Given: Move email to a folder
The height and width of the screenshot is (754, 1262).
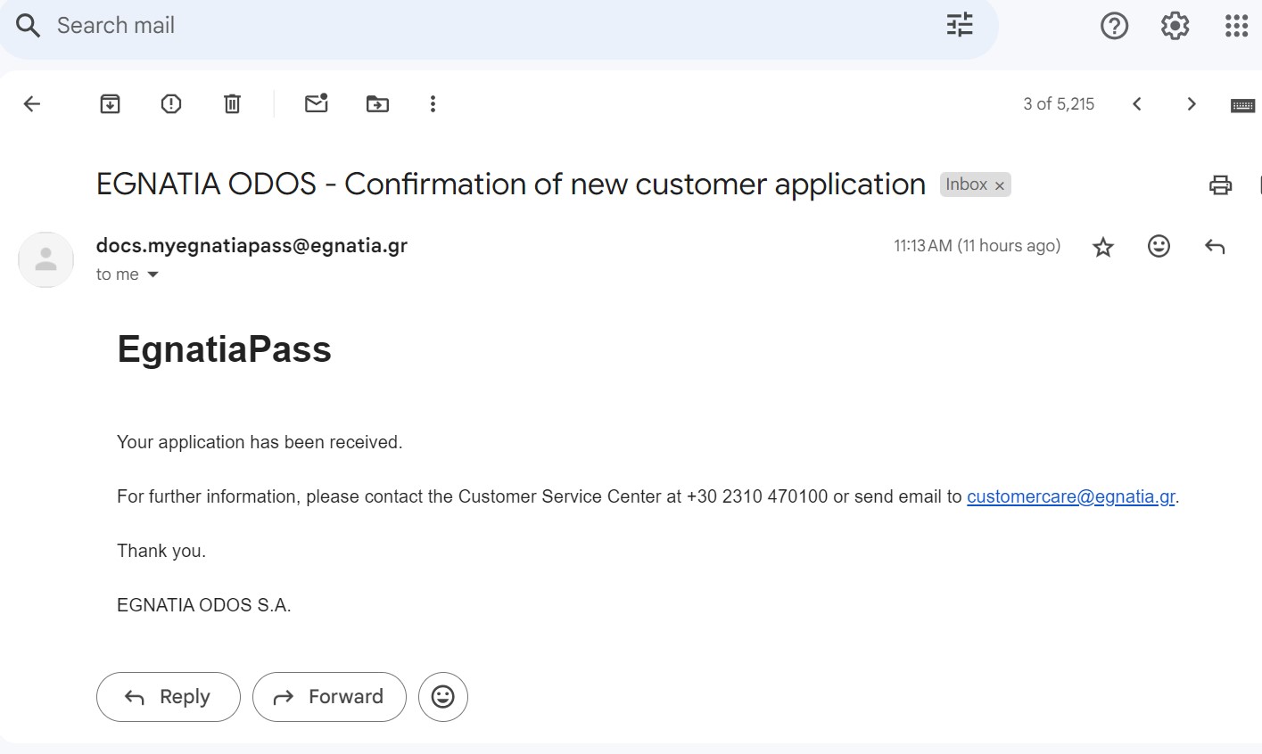Looking at the screenshot, I should [x=377, y=104].
